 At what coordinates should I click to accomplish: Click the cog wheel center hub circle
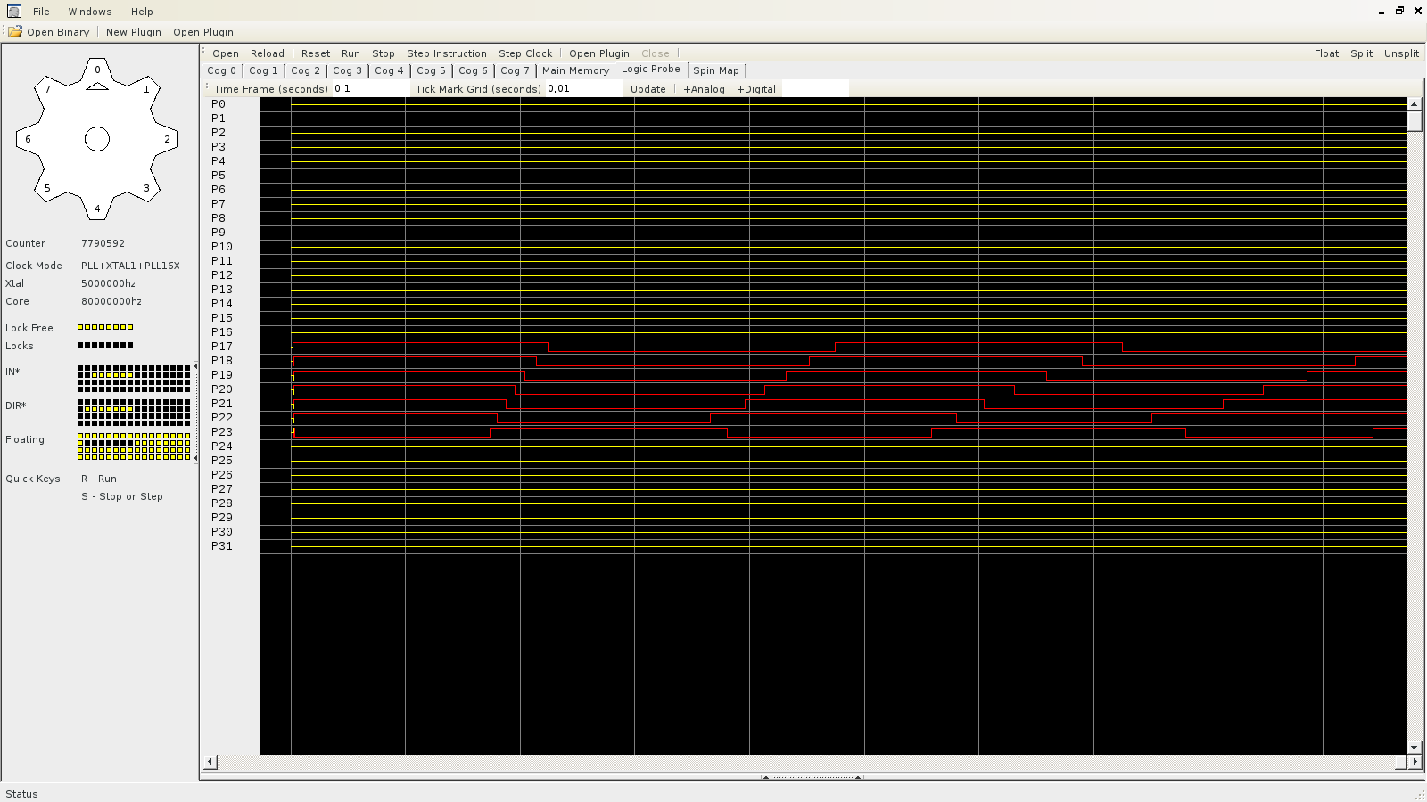[97, 139]
